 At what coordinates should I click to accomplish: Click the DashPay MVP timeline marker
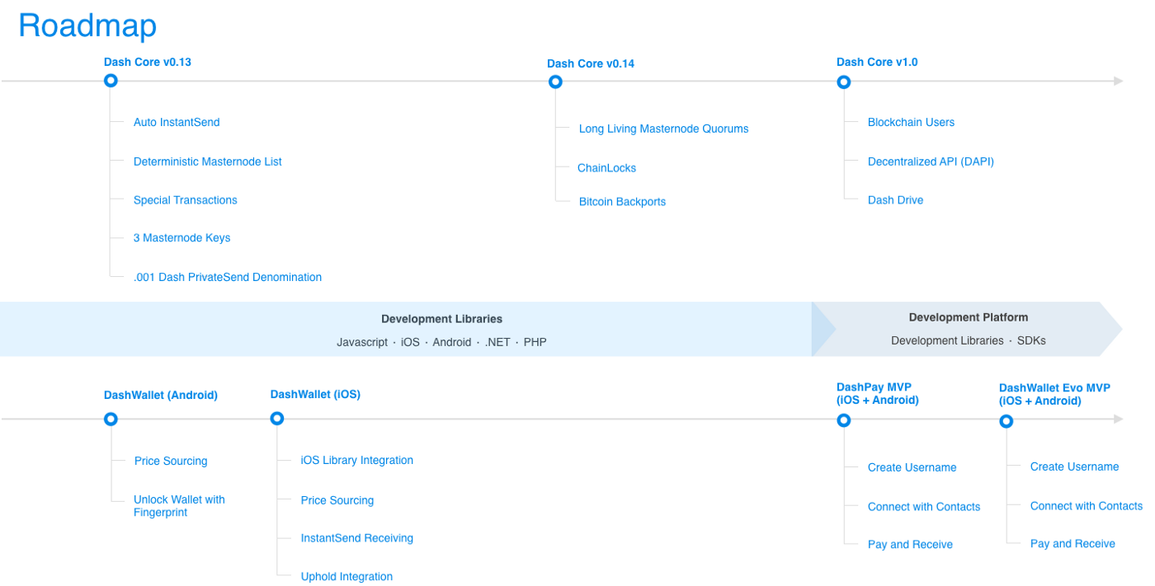843,420
